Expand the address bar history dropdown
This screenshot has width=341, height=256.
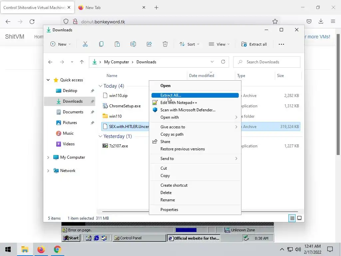click(x=212, y=62)
